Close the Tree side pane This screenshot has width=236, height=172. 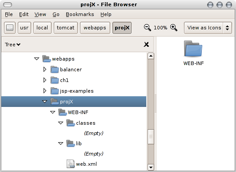(146, 45)
